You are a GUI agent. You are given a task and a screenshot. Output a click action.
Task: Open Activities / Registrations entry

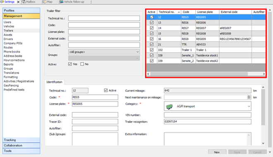[x=19, y=81]
